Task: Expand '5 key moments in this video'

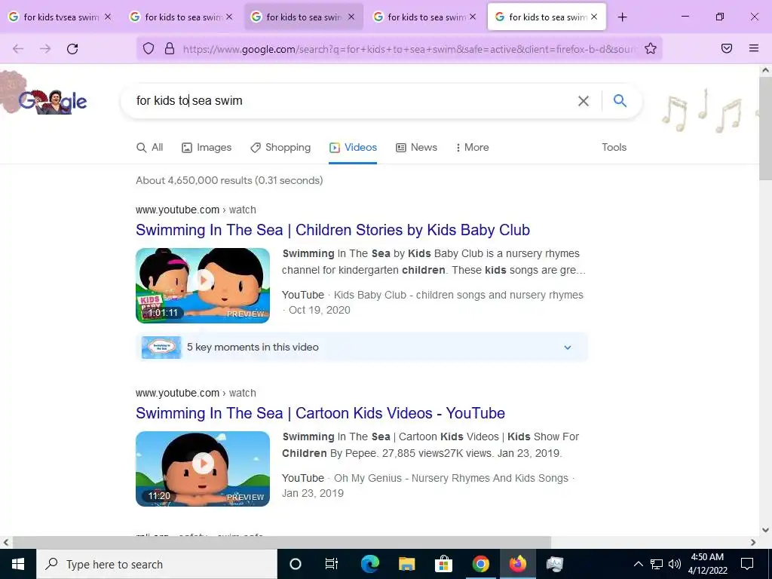Action: [361, 348]
